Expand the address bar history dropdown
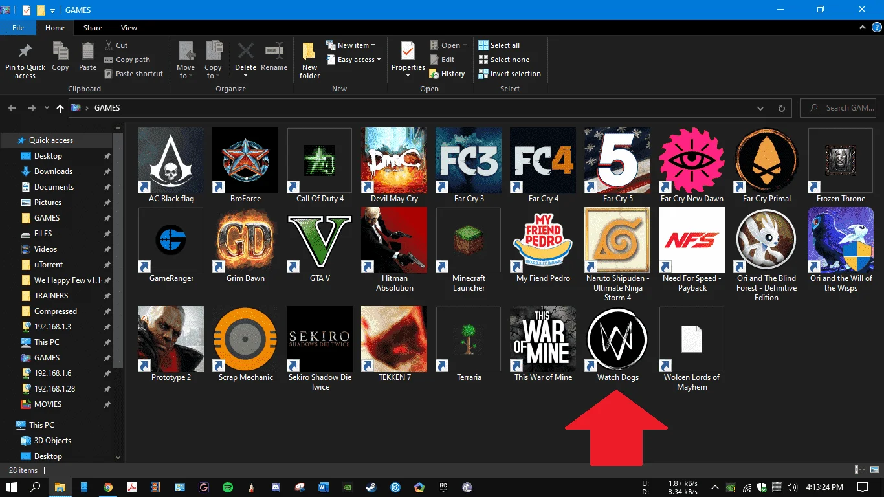The image size is (884, 497). [760, 108]
